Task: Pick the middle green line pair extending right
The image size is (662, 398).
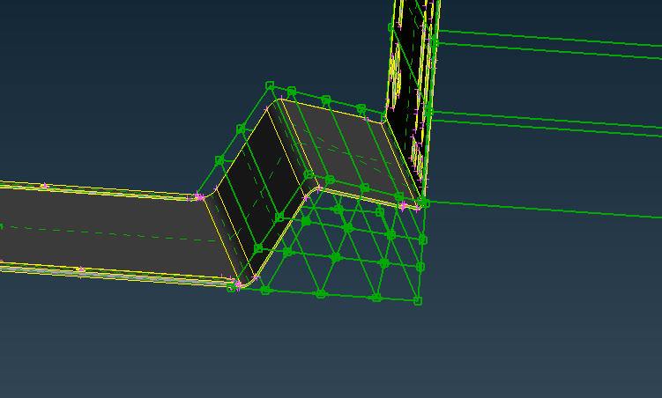Action: coord(547,123)
